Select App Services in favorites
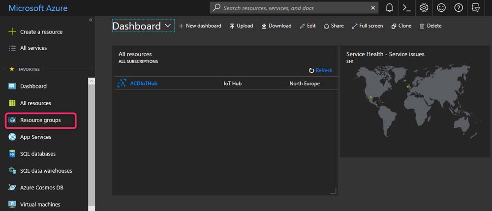 click(35, 137)
